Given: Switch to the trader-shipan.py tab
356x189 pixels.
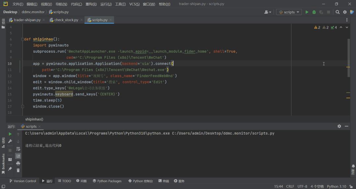Looking at the screenshot, I should tap(25, 20).
